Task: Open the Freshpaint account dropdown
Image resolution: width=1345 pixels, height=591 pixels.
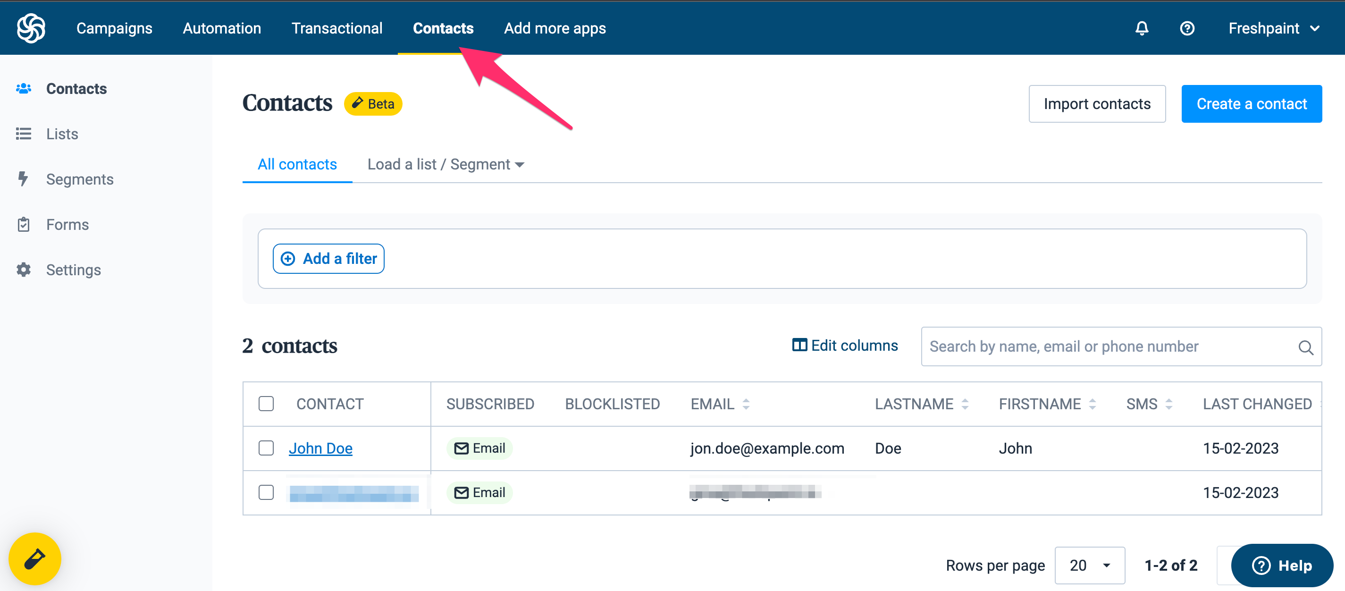Action: tap(1273, 28)
